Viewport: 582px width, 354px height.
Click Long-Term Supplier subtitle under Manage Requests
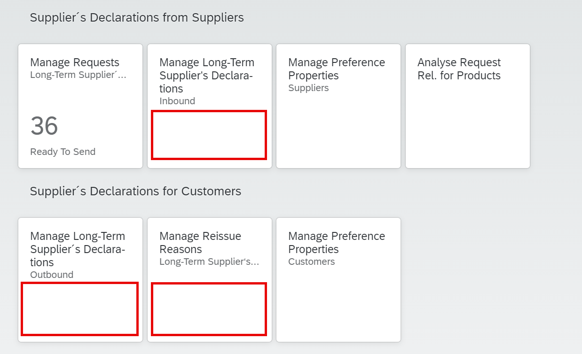[x=78, y=75]
